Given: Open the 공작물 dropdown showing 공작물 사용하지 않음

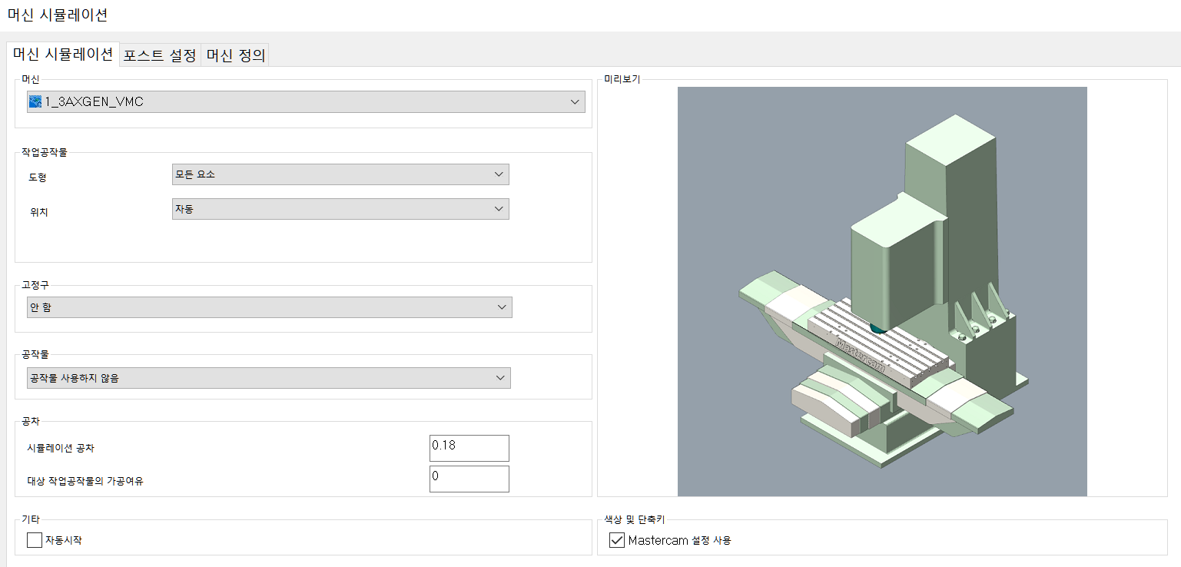Looking at the screenshot, I should tap(268, 378).
